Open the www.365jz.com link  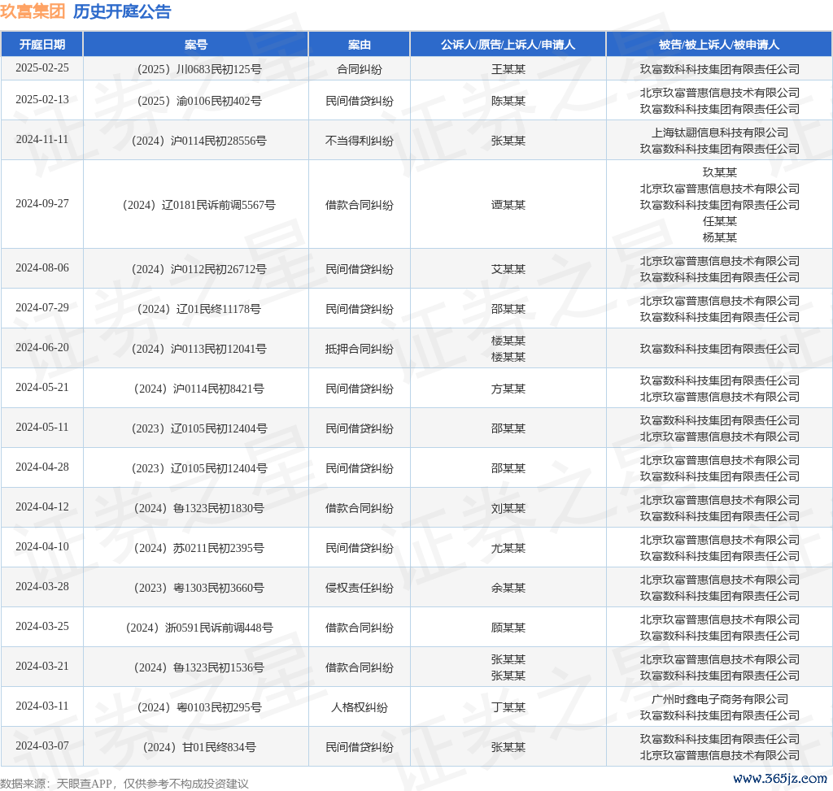(x=780, y=778)
